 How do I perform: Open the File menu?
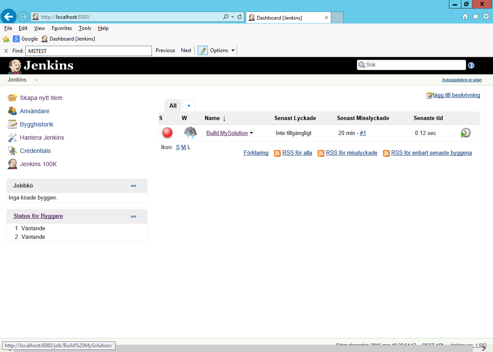click(8, 28)
